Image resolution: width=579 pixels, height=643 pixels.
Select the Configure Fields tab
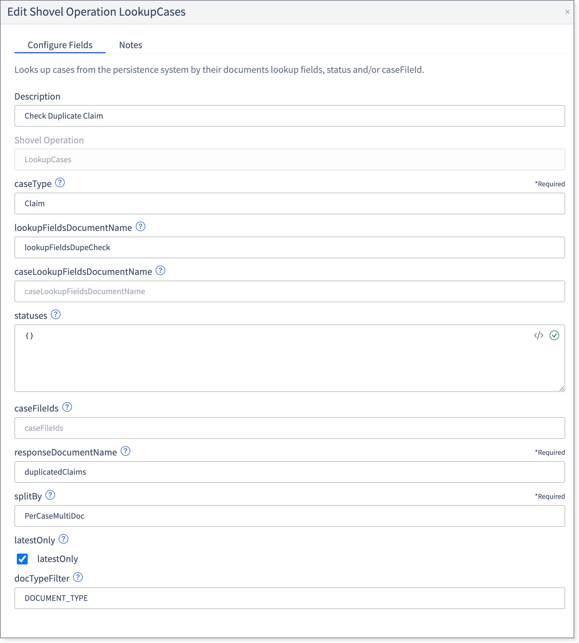click(60, 45)
